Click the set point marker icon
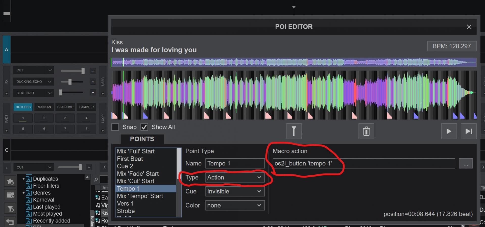 (294, 131)
